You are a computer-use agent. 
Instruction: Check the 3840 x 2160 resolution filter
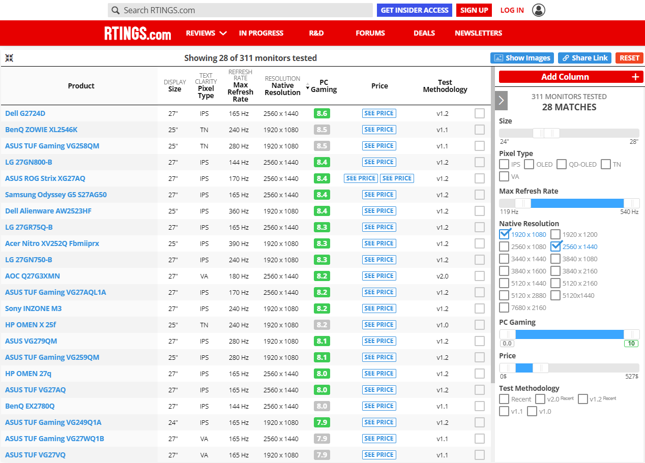point(555,271)
